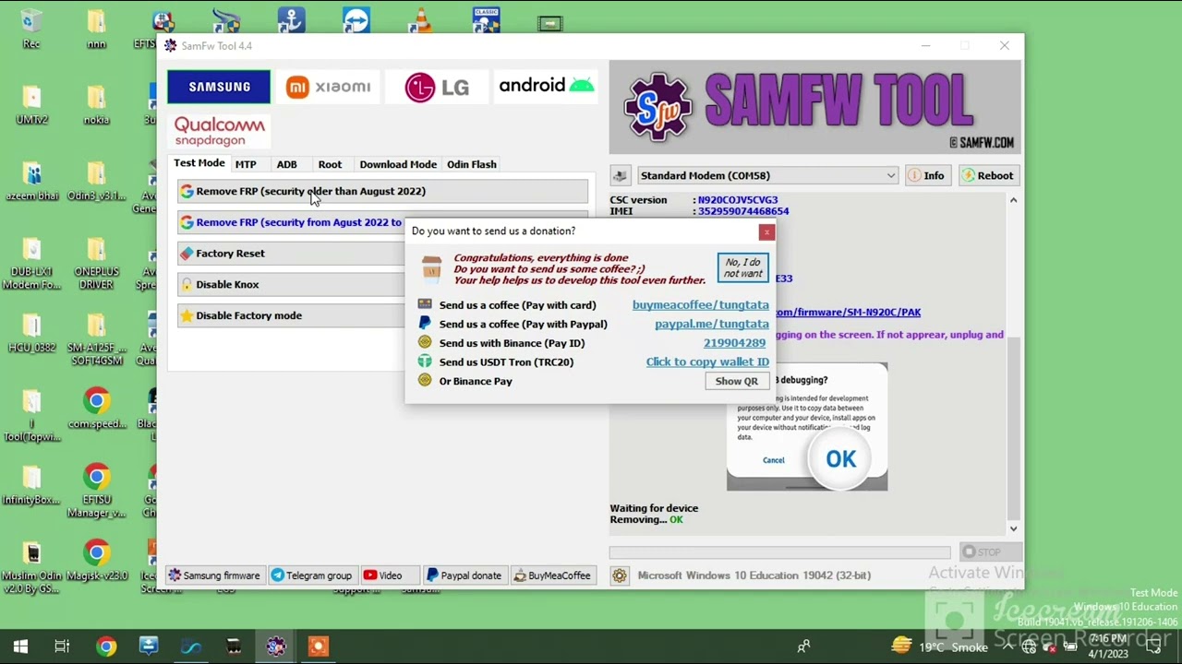Viewport: 1182px width, 664px height.
Task: Click coin icon beside Or Binance Pay
Action: [425, 380]
